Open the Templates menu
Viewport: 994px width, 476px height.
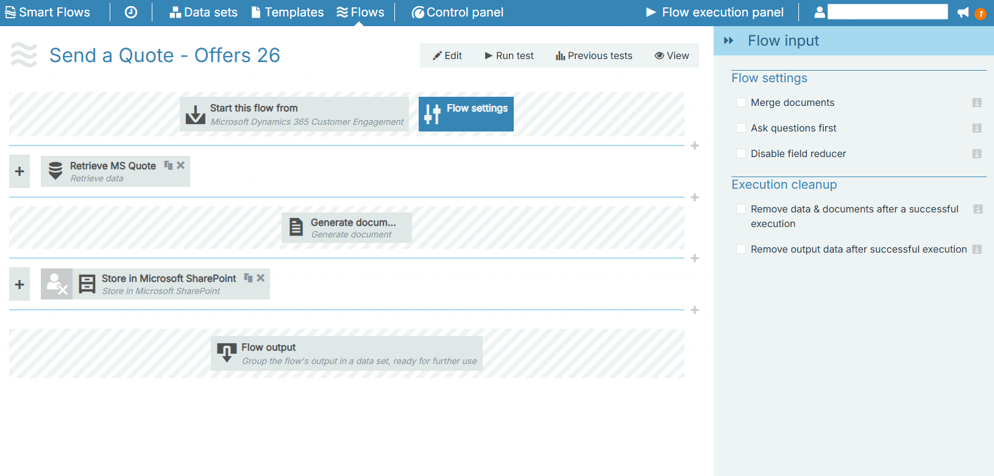[288, 12]
